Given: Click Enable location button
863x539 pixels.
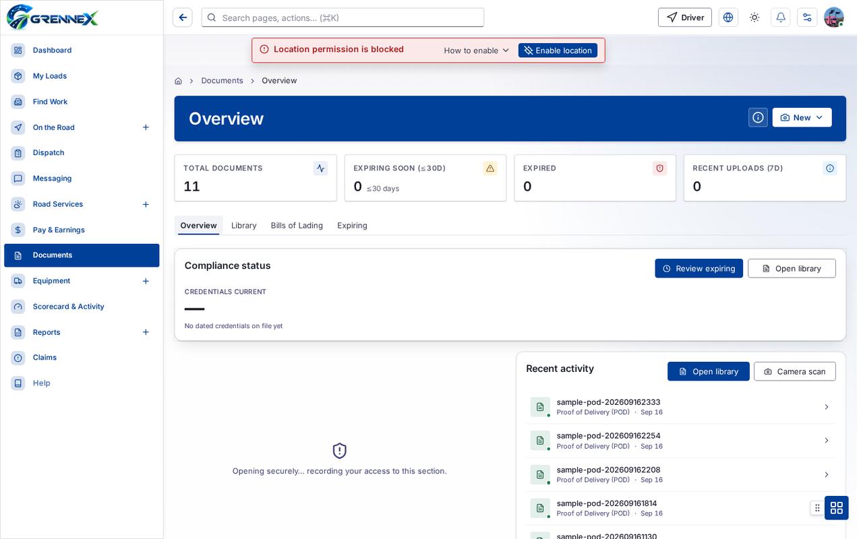Looking at the screenshot, I should point(558,51).
